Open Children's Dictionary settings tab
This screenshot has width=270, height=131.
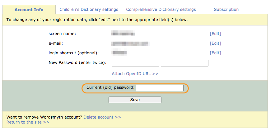(89, 10)
